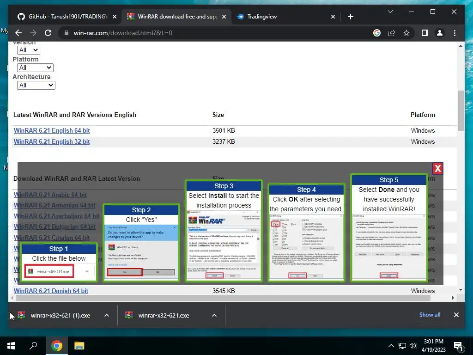The width and height of the screenshot is (473, 355).
Task: Click the Step 3 Install thumbnail
Action: click(224, 231)
